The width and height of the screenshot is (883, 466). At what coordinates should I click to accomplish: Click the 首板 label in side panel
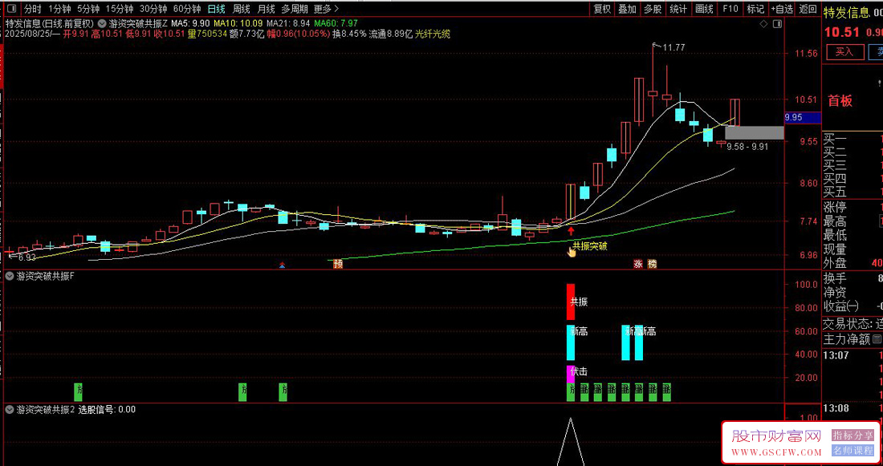point(840,101)
